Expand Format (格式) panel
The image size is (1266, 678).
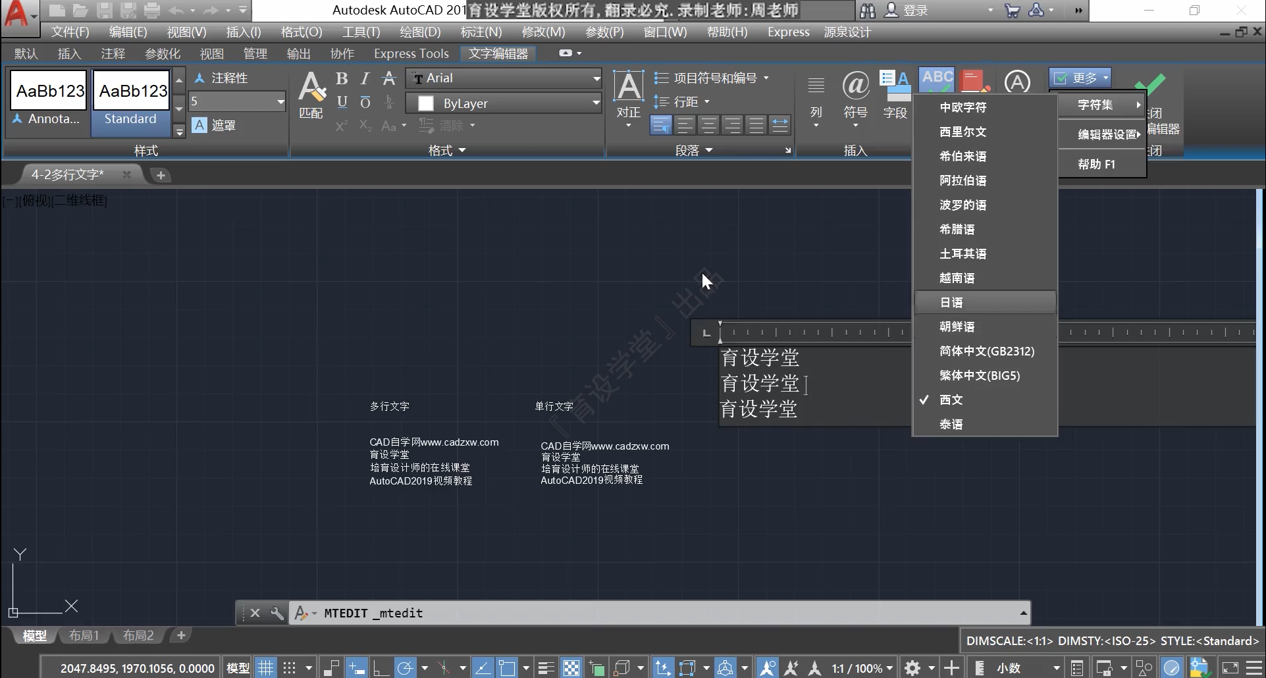447,151
